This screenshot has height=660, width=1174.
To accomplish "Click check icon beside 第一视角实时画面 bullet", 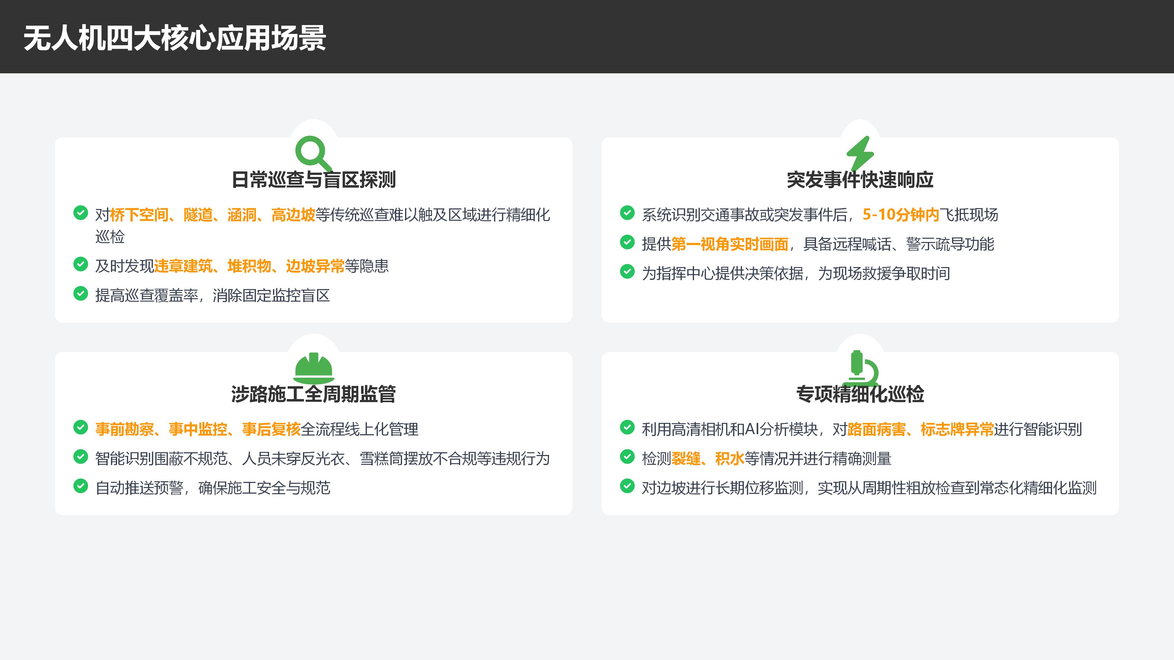I will click(x=627, y=242).
